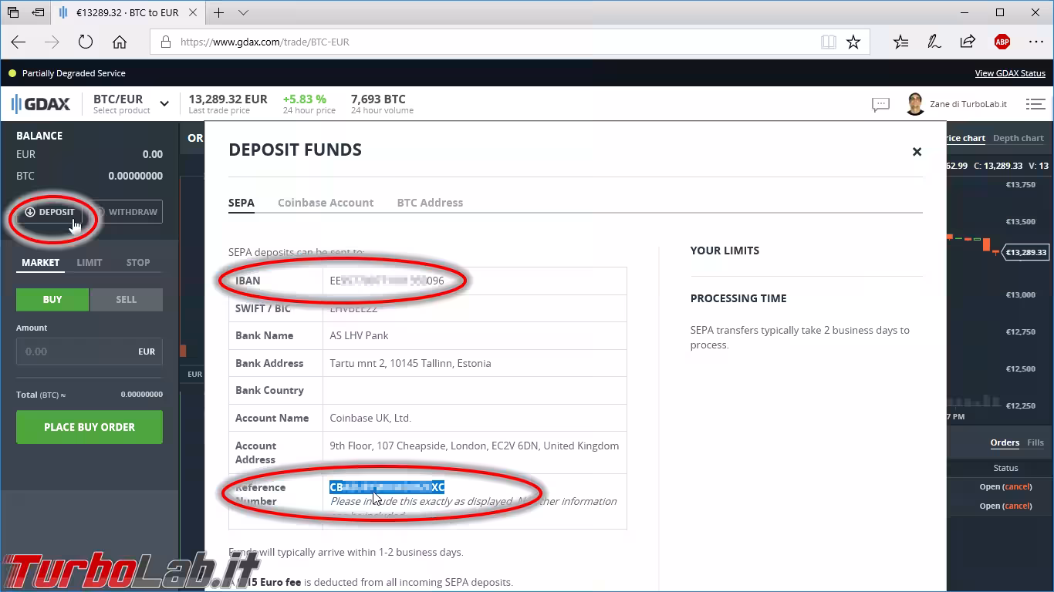
Task: Click the GDAX logo
Action: coord(41,103)
